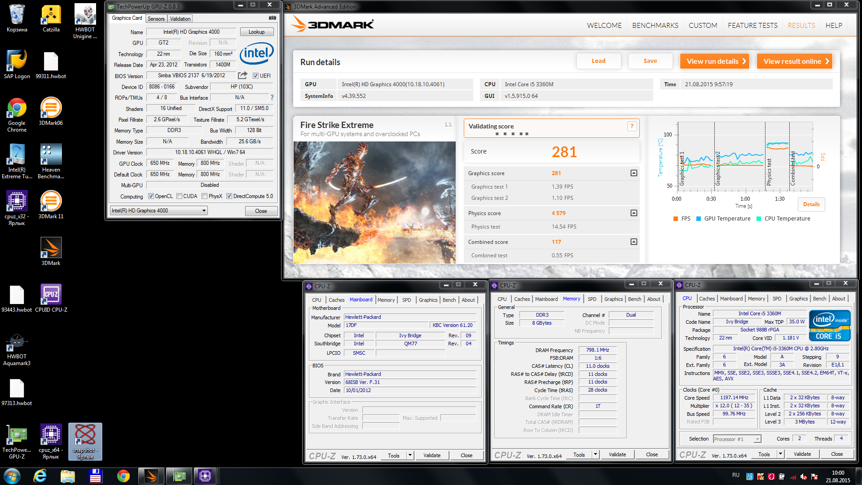Click the GPU-Z screenshot camera icon
862x485 pixels.
tap(272, 18)
